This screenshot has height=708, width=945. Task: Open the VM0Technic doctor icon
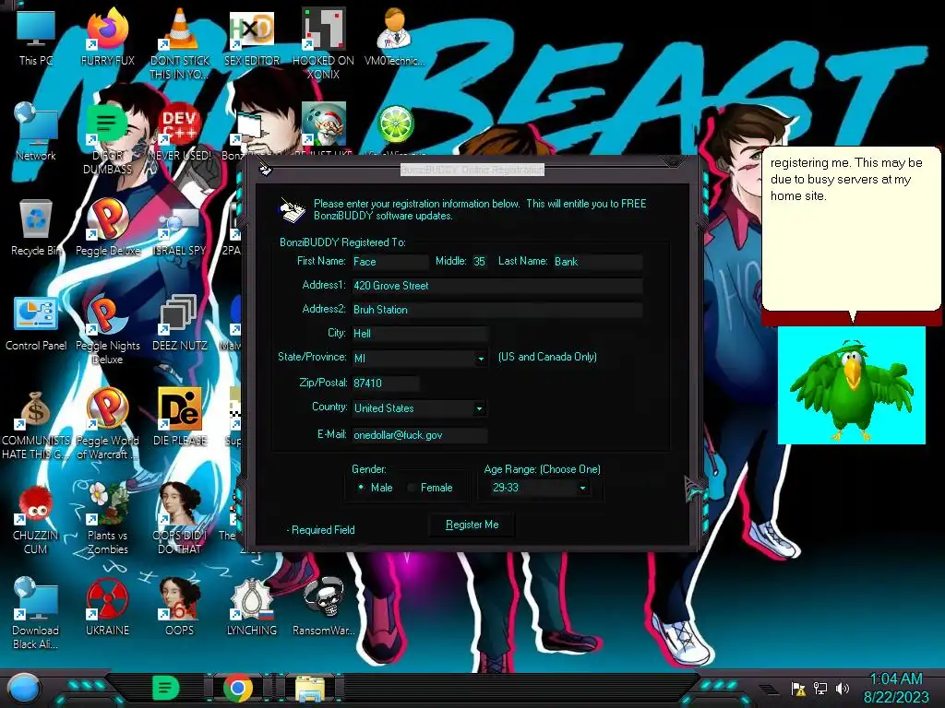coord(395,36)
